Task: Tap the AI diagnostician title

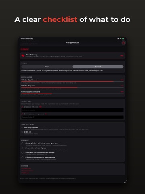Action: tap(72, 43)
